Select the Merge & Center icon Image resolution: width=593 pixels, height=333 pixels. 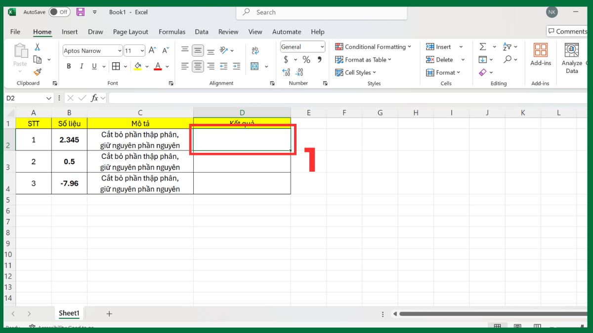point(254,65)
